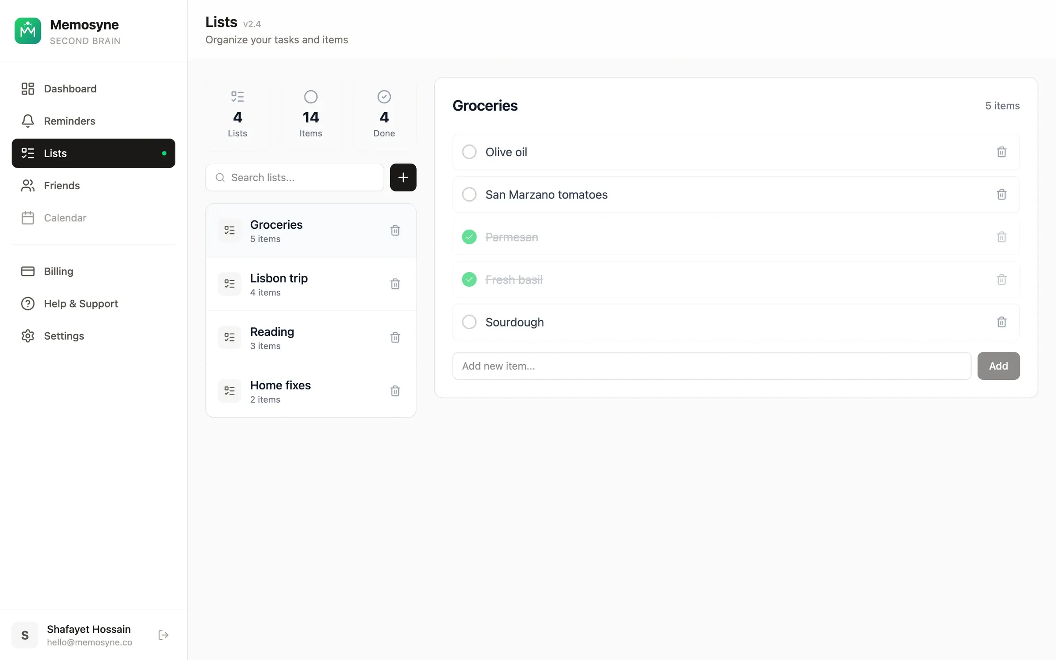This screenshot has width=1056, height=660.
Task: Delete the Olive oil item
Action: coord(1001,152)
